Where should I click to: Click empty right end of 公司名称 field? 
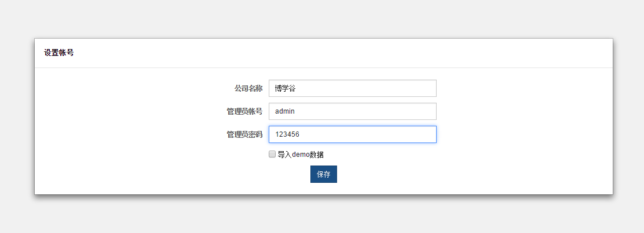click(417, 88)
